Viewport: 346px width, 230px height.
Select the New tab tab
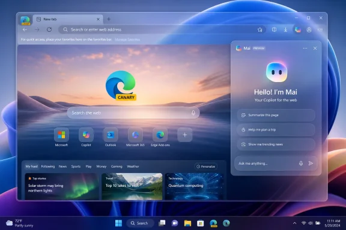[68, 19]
